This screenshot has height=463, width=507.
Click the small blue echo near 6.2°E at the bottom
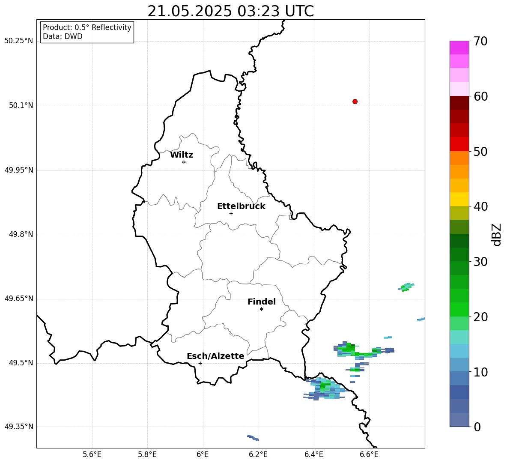(253, 438)
